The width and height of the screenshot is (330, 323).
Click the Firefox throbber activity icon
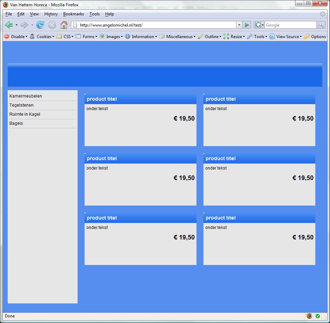[322, 14]
